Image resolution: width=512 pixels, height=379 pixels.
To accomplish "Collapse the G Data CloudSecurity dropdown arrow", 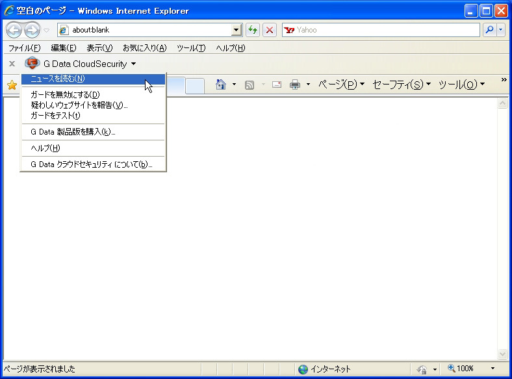I will coord(134,64).
